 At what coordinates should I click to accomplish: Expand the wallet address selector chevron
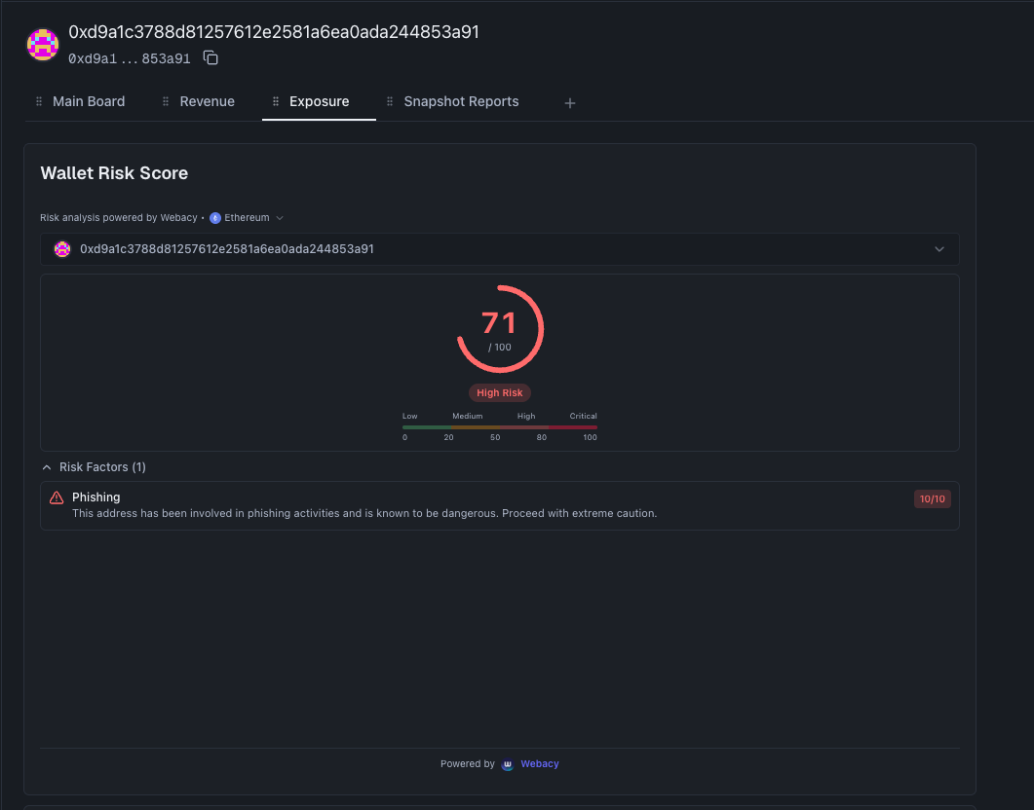[939, 249]
